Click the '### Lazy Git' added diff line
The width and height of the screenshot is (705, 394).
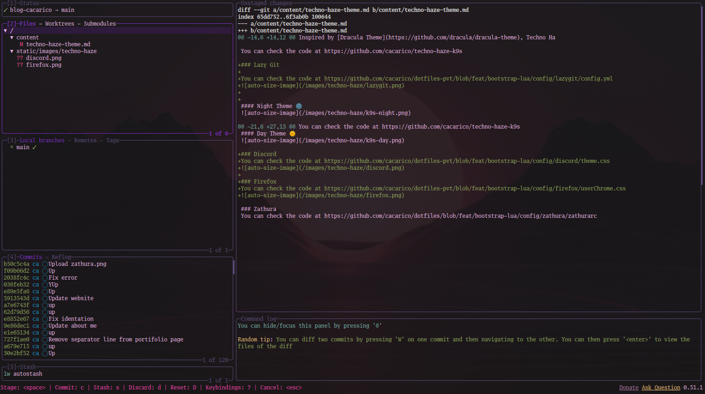(x=258, y=65)
